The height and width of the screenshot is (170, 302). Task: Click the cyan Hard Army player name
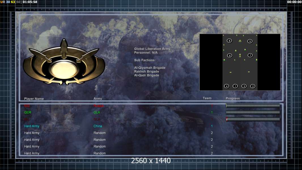point(31,126)
